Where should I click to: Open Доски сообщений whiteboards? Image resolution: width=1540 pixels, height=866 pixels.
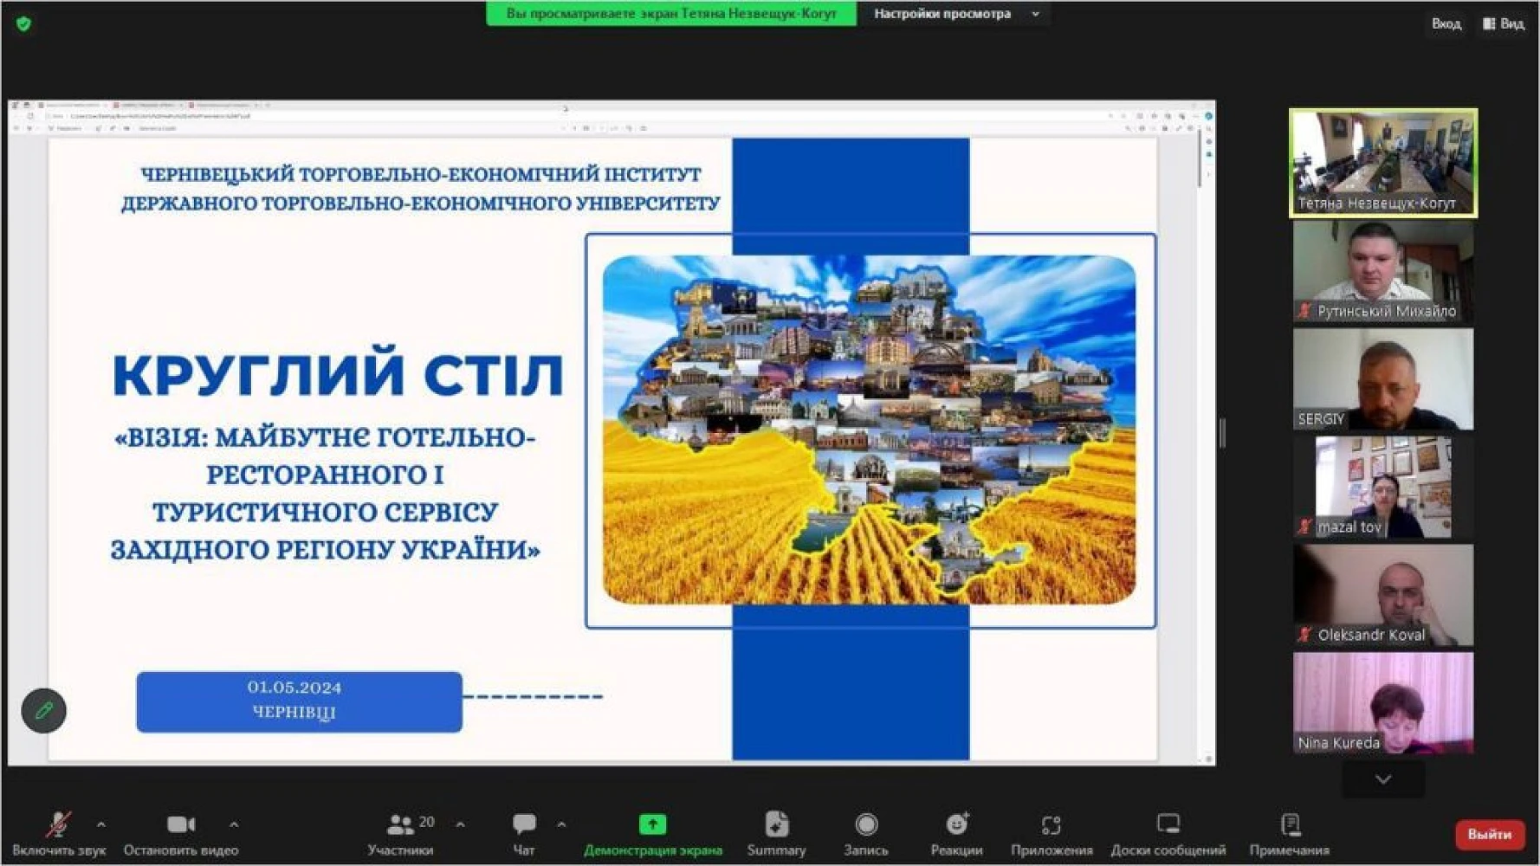1168,824
